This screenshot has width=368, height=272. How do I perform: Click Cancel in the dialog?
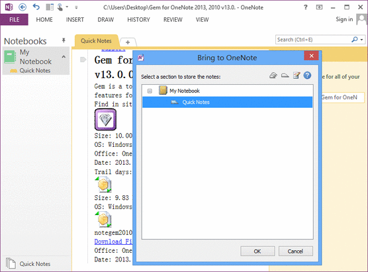295,251
